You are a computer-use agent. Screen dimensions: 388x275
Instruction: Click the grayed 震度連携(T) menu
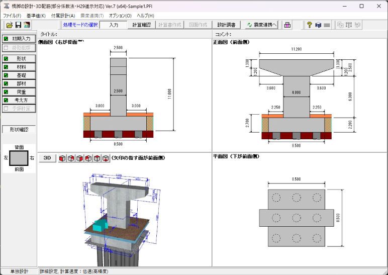tap(92, 16)
